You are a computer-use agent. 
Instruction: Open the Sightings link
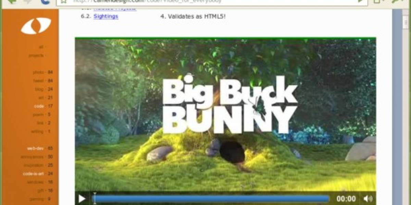[106, 16]
